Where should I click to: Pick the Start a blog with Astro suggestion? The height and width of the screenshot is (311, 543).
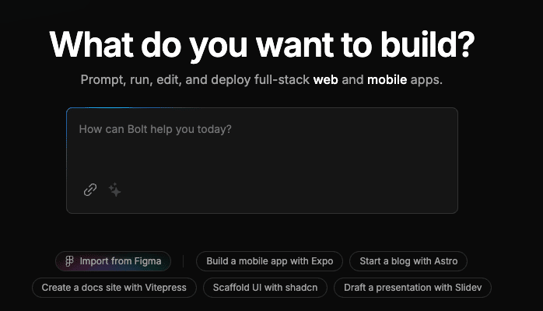pos(408,261)
